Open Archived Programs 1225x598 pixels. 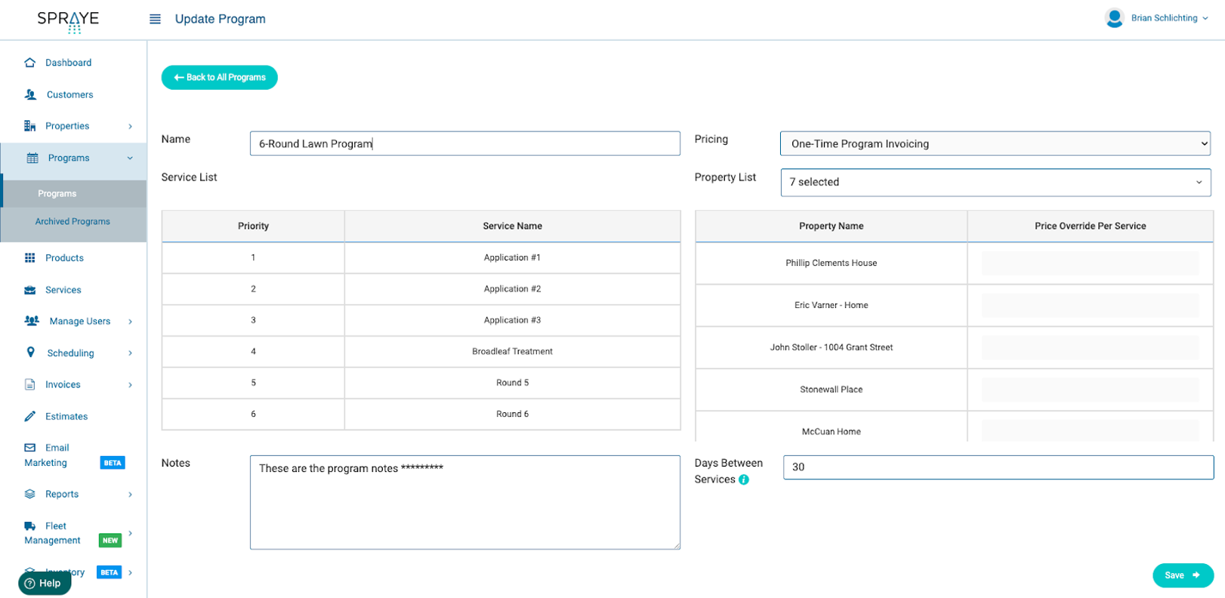click(x=73, y=221)
